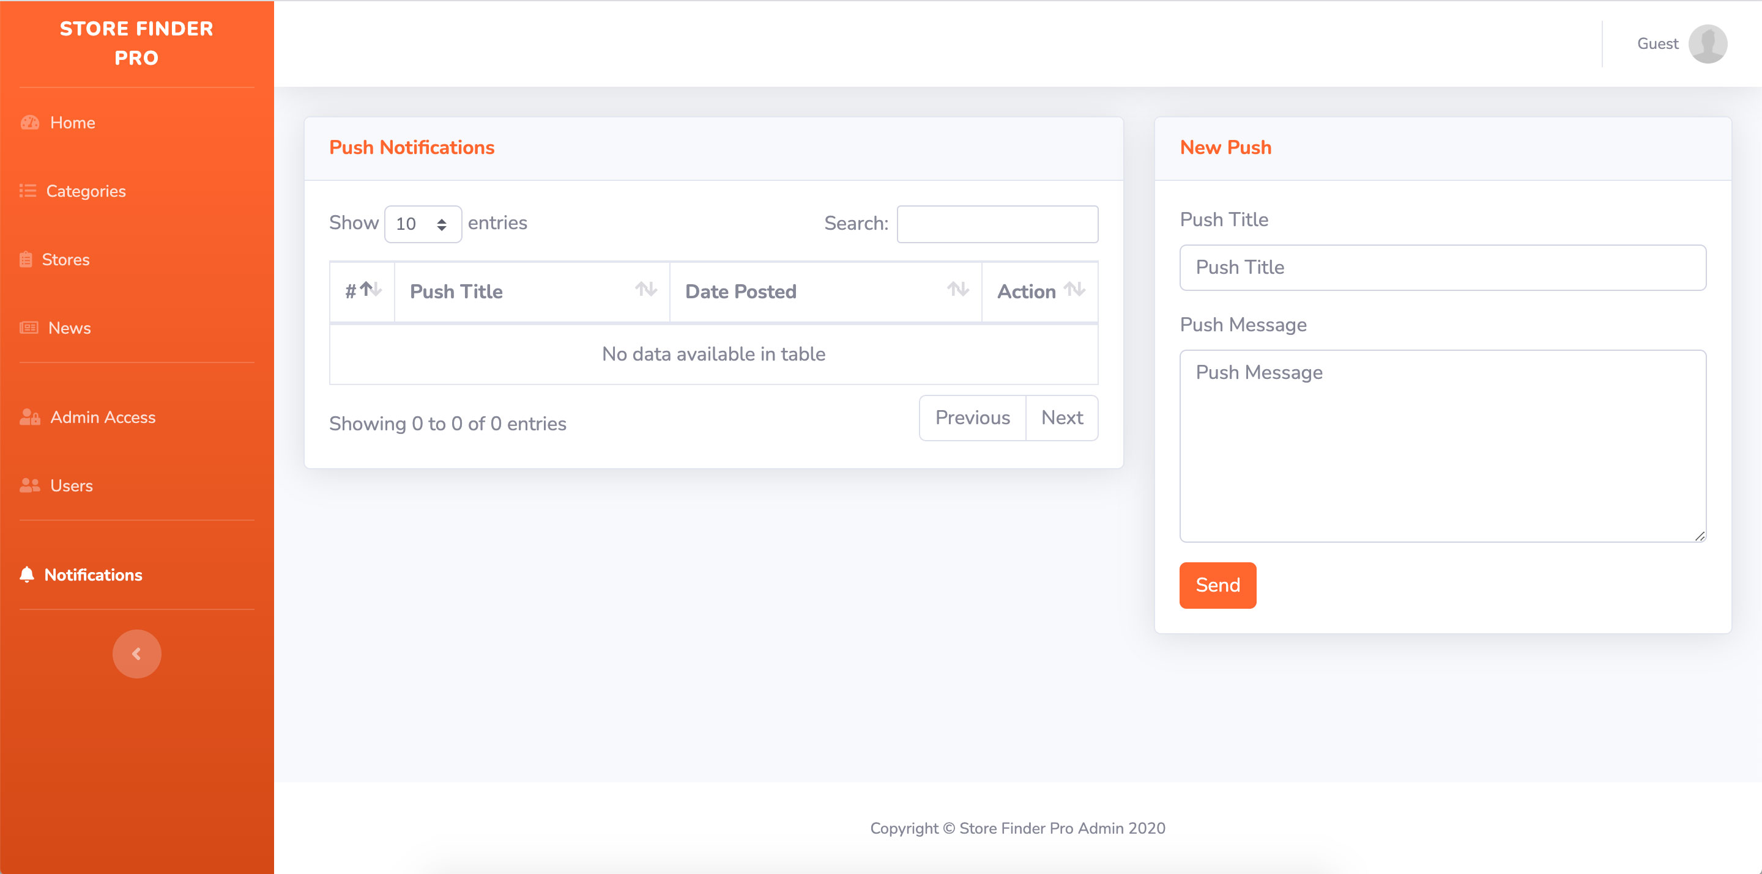Open the Categories menu item

86,191
